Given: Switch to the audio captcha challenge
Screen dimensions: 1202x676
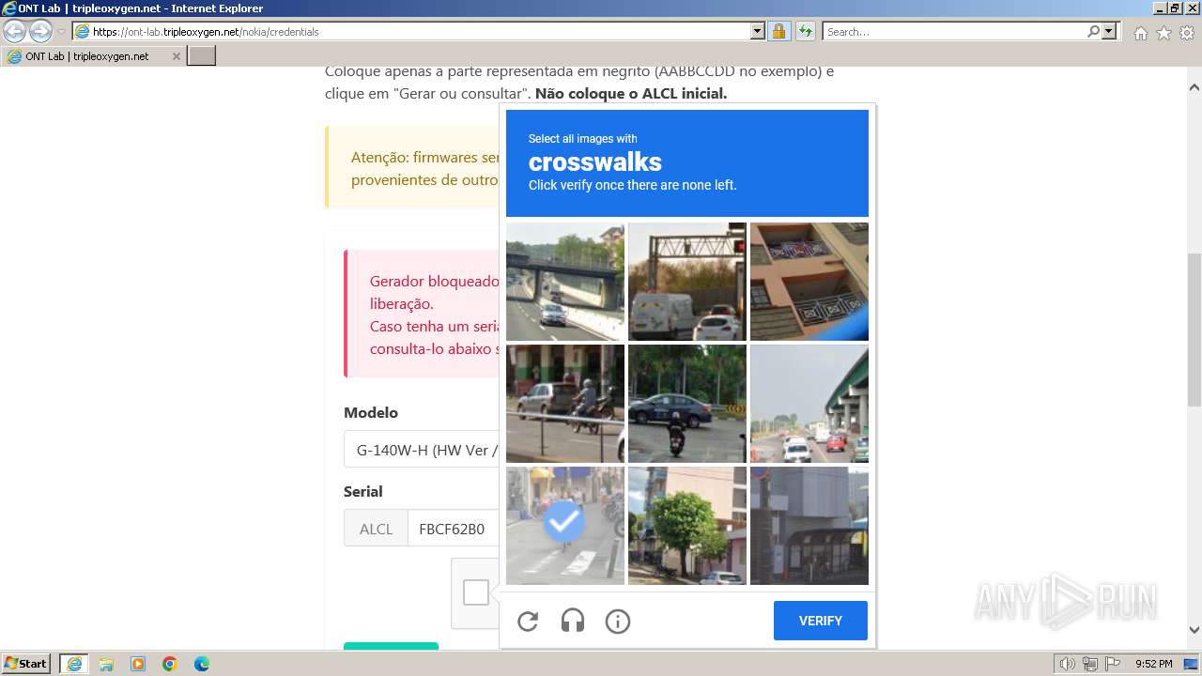Looking at the screenshot, I should (573, 621).
